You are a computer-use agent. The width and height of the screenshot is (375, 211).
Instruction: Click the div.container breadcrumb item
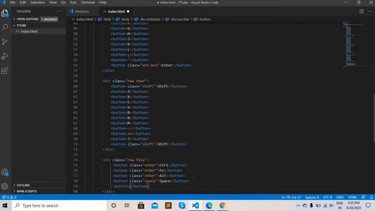point(150,19)
